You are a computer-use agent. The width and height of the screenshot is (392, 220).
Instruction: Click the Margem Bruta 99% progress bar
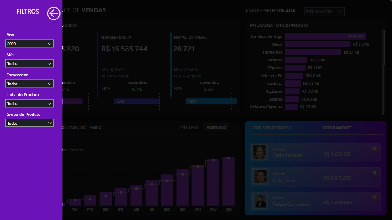(137, 101)
